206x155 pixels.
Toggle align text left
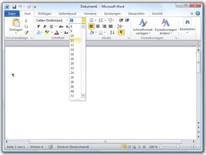pyautogui.click(x=91, y=26)
